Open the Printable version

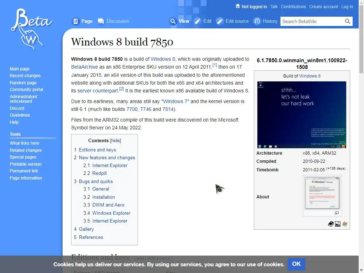26,164
